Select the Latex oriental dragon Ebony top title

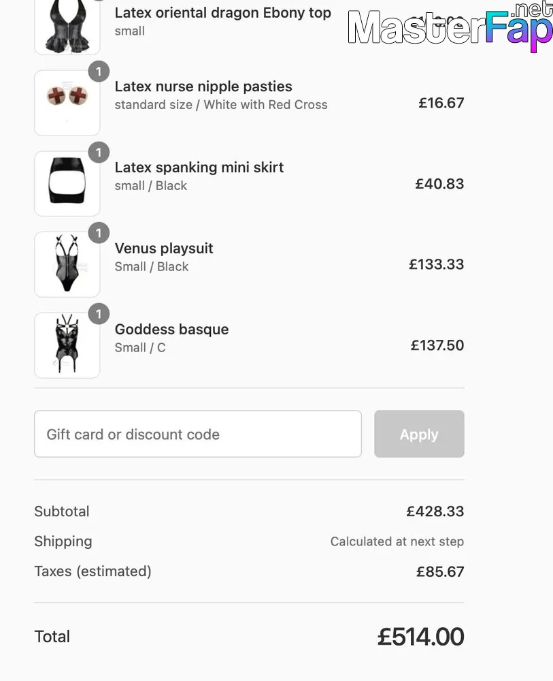[x=223, y=12]
